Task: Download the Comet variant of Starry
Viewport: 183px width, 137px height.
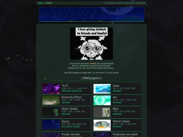Action: click(x=69, y=126)
